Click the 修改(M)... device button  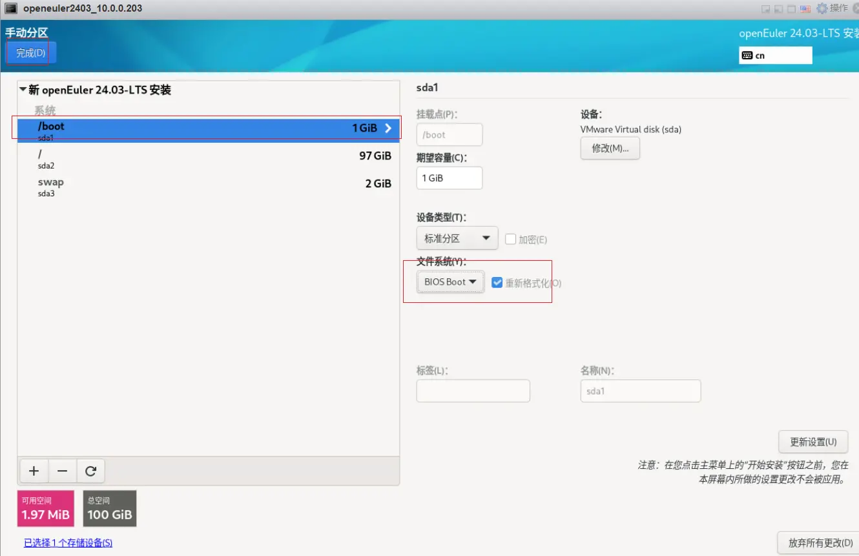coord(610,148)
